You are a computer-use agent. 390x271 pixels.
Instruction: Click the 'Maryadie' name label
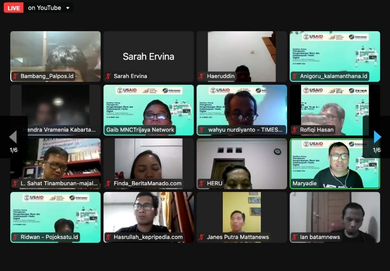(x=304, y=183)
